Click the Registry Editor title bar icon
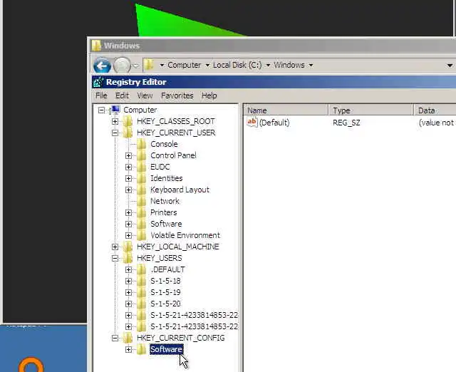 (98, 83)
